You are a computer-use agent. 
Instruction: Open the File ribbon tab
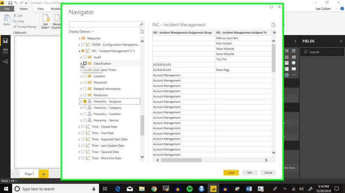[x=7, y=9]
